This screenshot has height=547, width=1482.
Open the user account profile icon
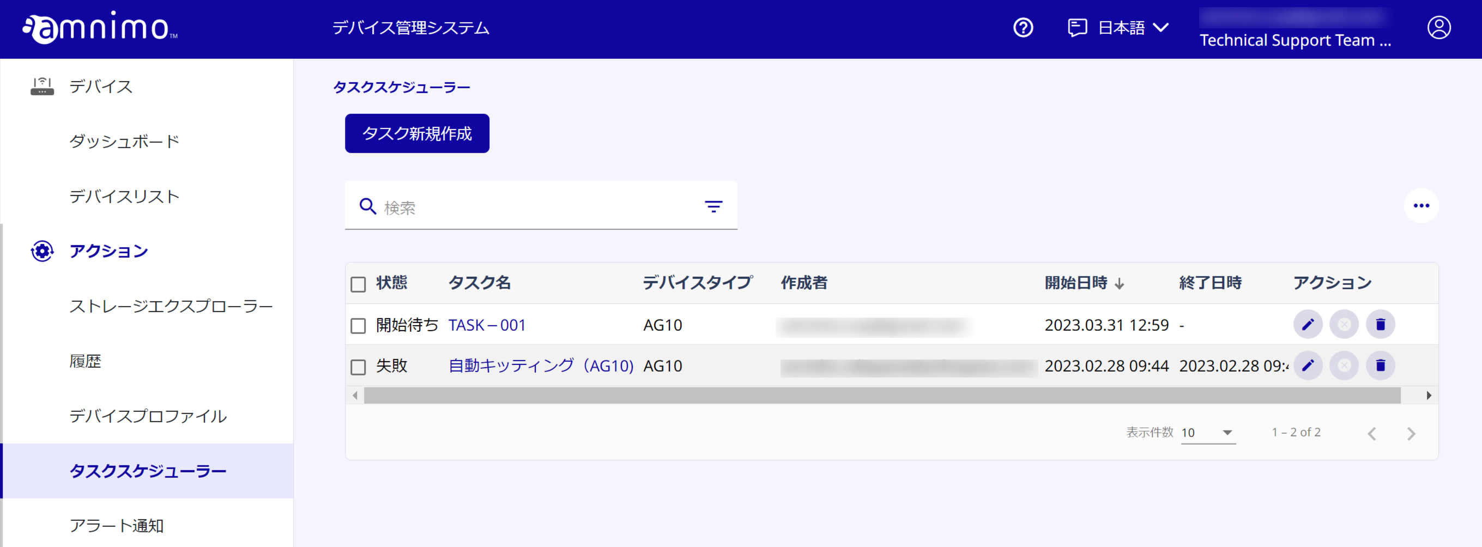[1439, 28]
